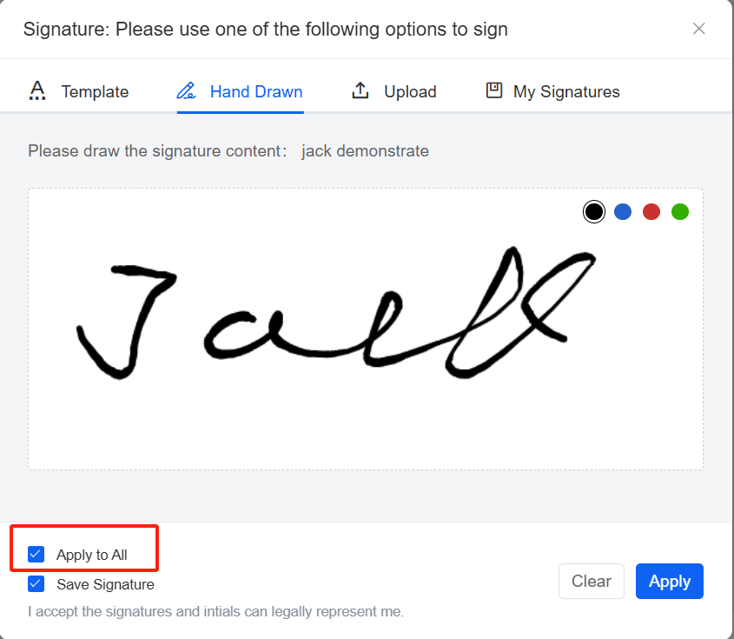The image size is (734, 639).
Task: Click the Hand Drawn pen icon
Action: click(186, 90)
